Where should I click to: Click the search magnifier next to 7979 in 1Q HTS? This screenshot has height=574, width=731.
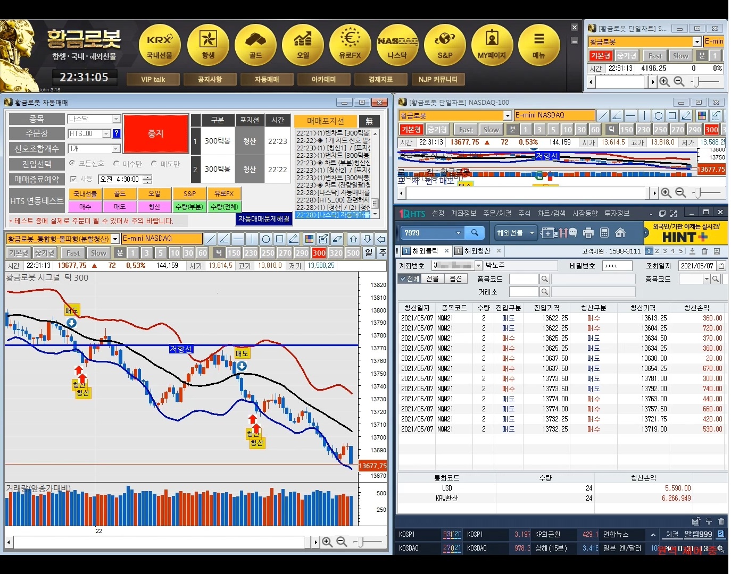[x=475, y=232]
